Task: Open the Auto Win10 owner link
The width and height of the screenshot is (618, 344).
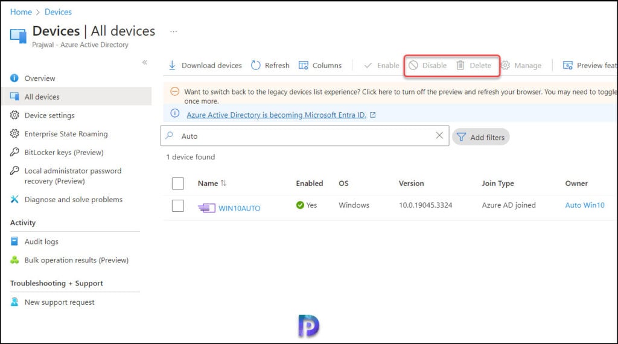Action: (584, 205)
